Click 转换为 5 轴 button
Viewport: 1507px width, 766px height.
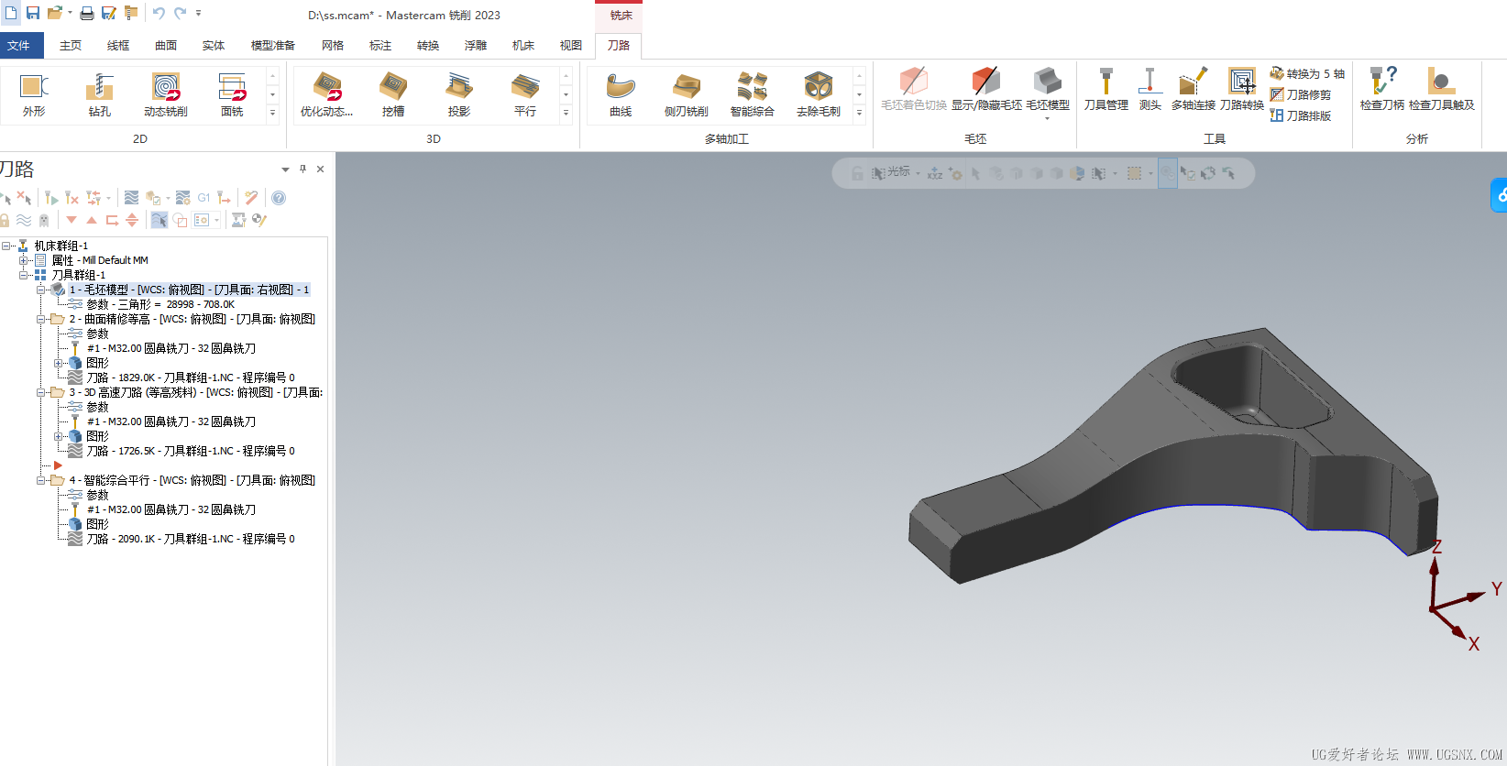click(x=1307, y=73)
